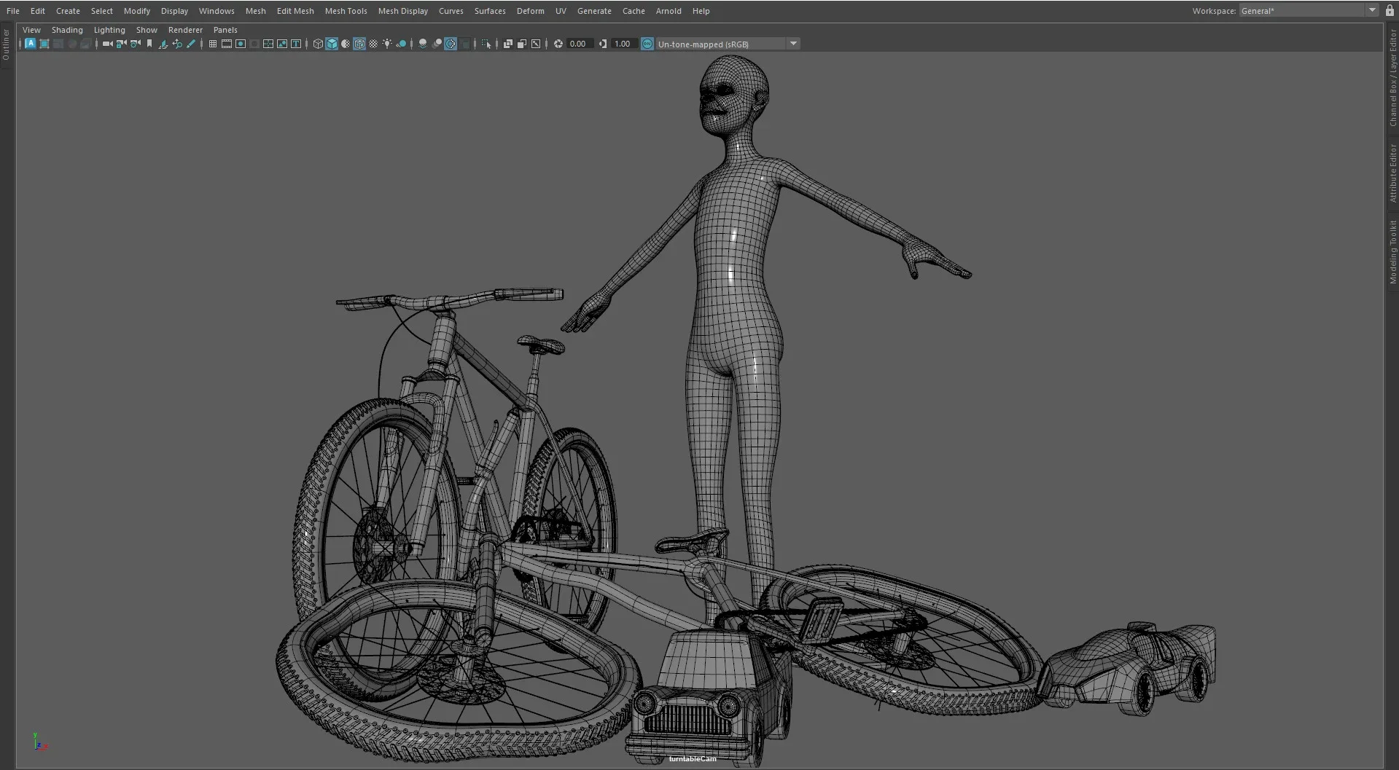Toggle 2D pan/zoom icon
This screenshot has height=770, width=1399.
tap(177, 44)
